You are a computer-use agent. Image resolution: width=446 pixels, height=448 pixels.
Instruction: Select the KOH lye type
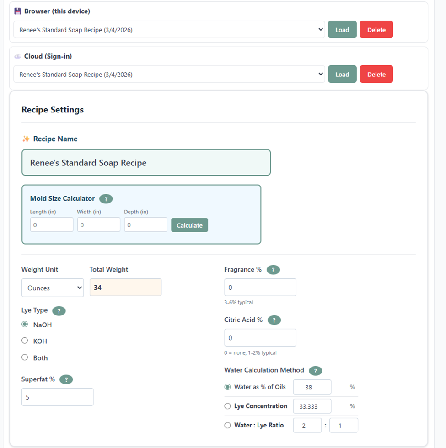click(25, 341)
